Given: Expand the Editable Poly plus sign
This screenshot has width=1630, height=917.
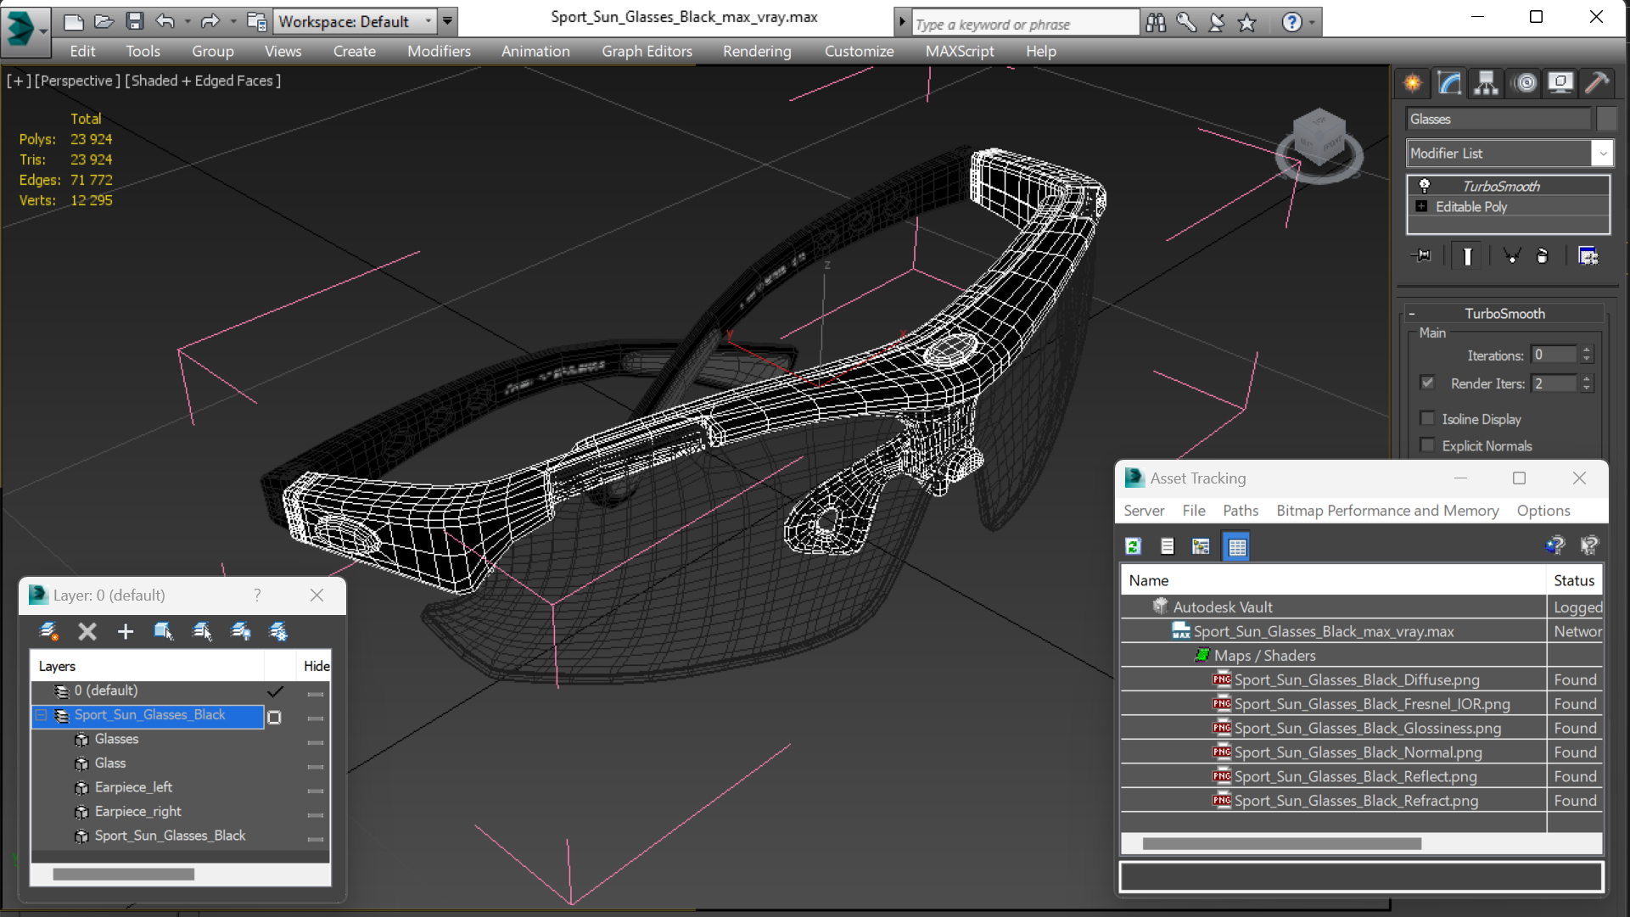Looking at the screenshot, I should tap(1422, 206).
